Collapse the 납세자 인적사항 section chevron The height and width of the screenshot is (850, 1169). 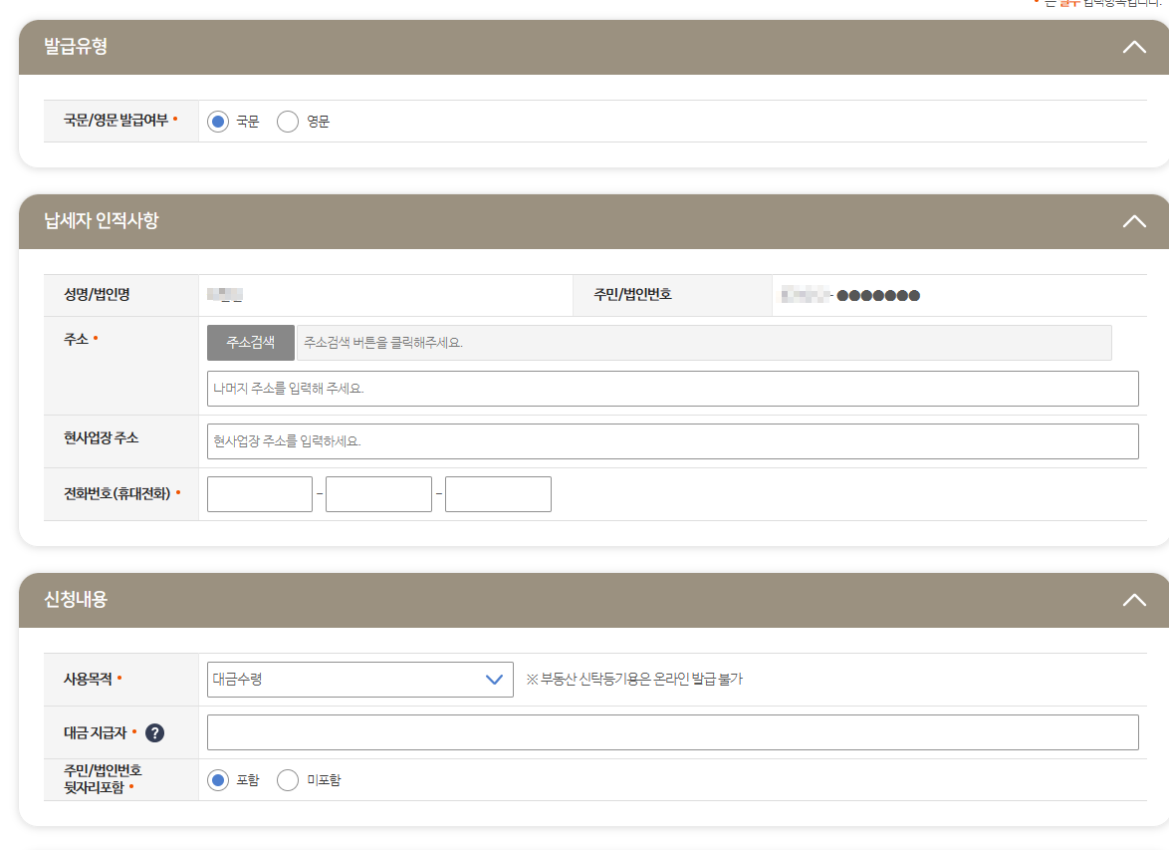1133,221
